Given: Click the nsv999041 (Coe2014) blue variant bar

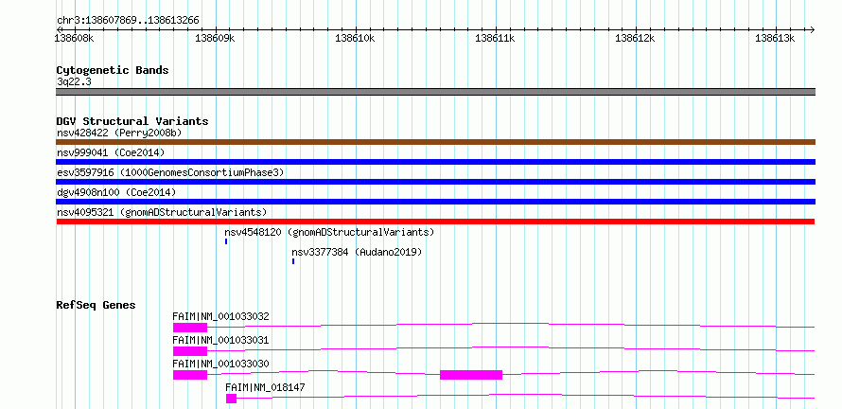Looking at the screenshot, I should click(x=435, y=162).
